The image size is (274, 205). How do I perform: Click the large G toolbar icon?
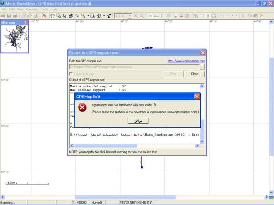[214, 16]
